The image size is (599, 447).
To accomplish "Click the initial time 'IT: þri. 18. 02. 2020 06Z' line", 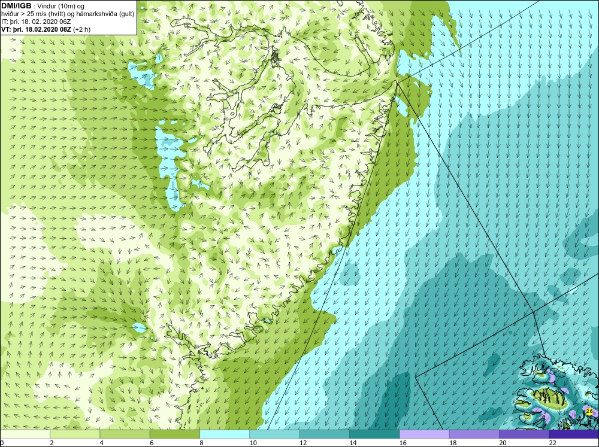I will coord(36,22).
